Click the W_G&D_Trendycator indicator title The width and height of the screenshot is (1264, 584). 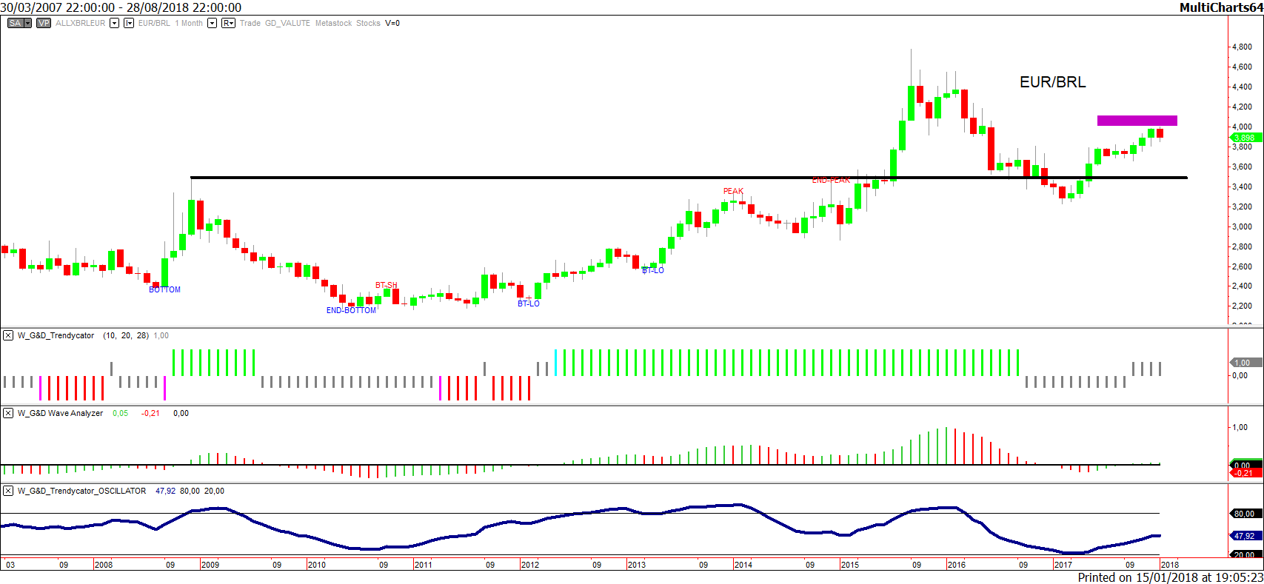pyautogui.click(x=56, y=335)
